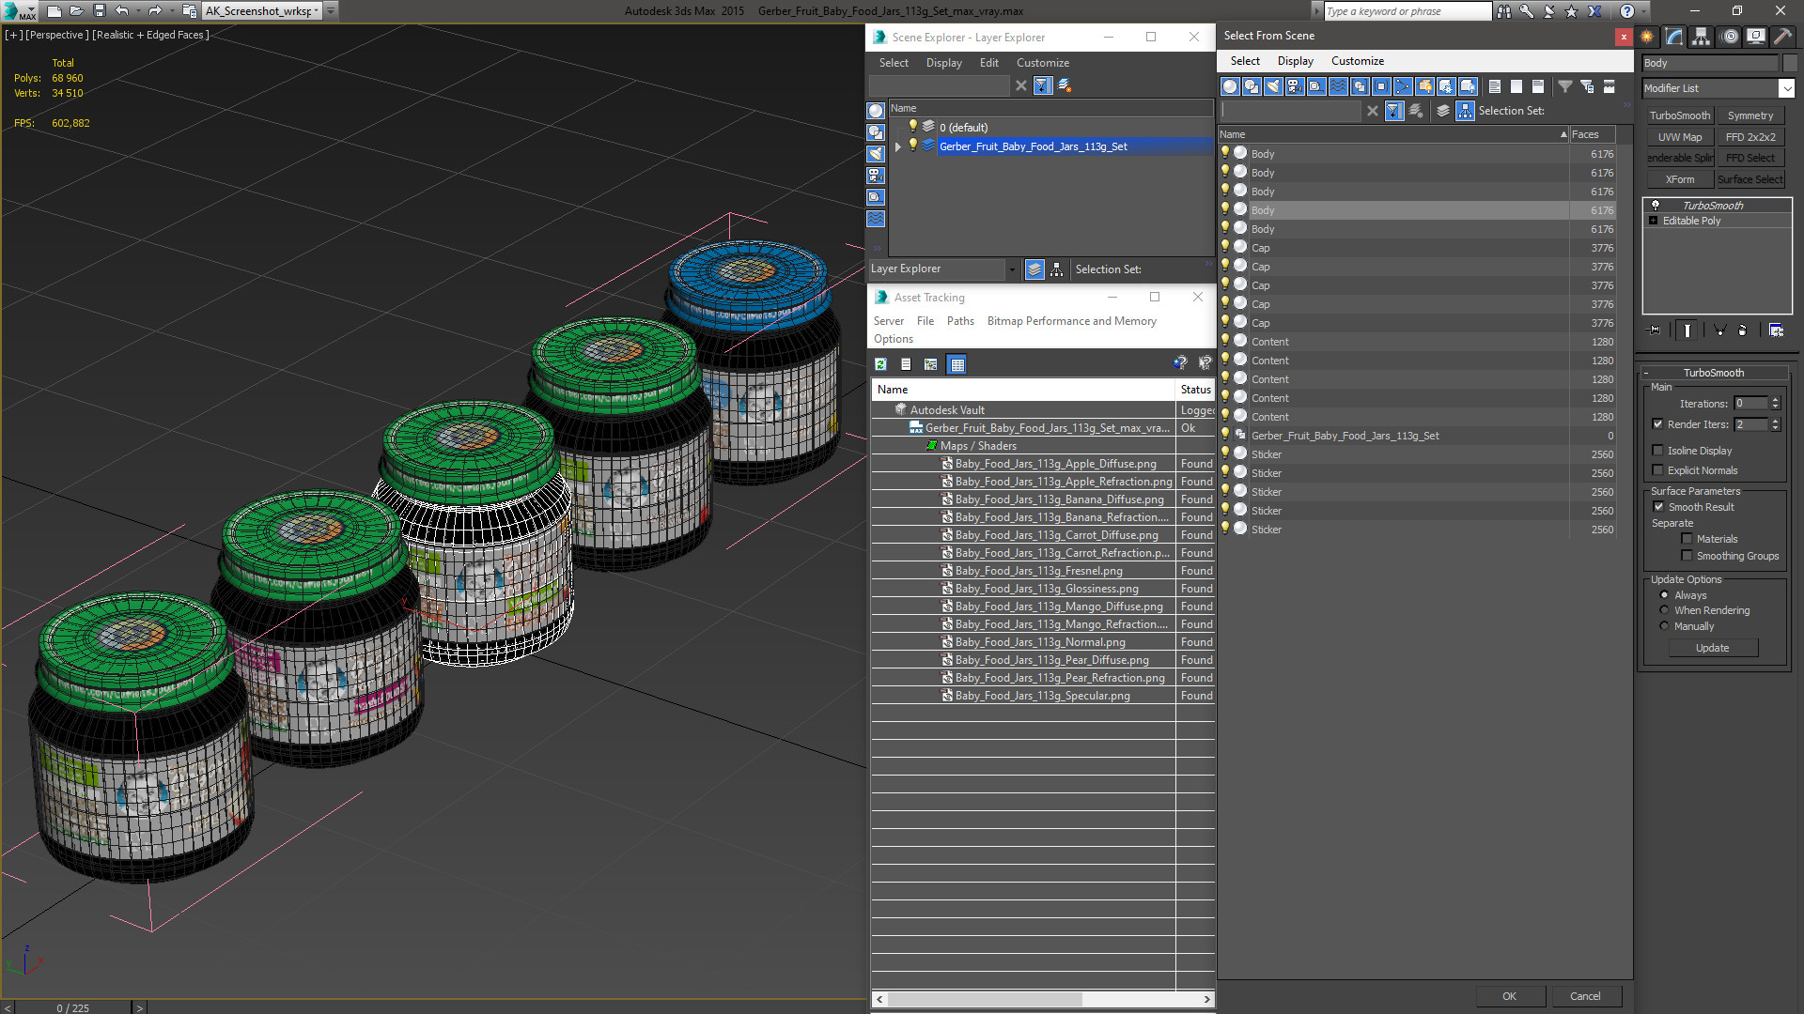The image size is (1804, 1014).
Task: Toggle Render Iters checkbox
Action: tap(1658, 424)
